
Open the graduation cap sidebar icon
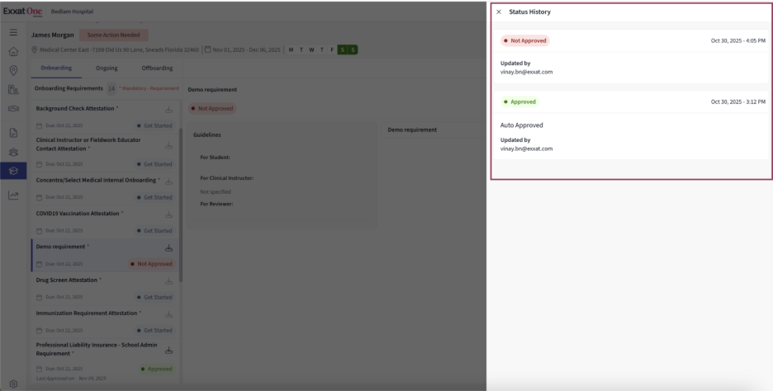(x=13, y=171)
